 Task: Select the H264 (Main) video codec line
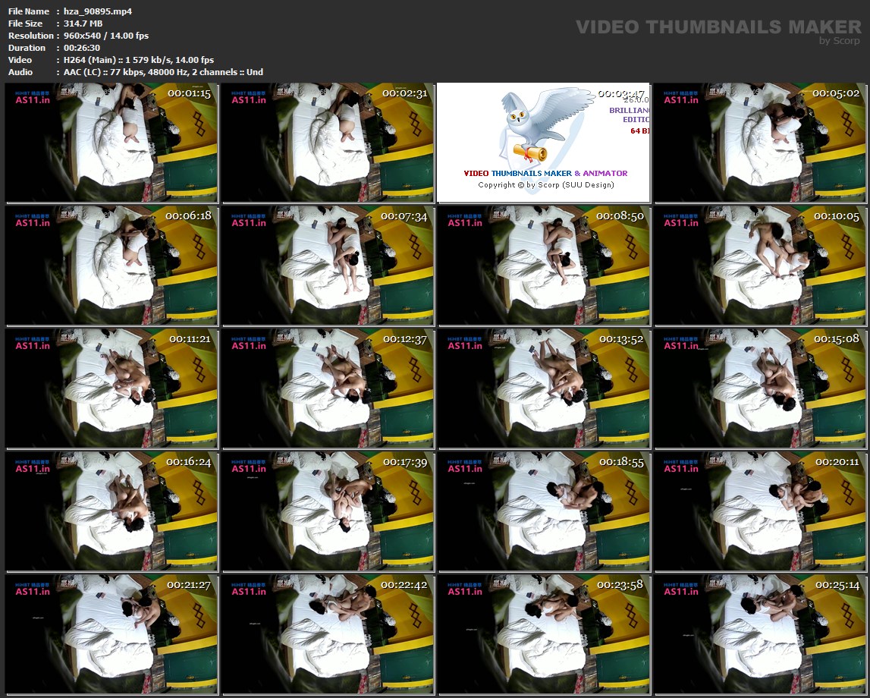[x=139, y=60]
